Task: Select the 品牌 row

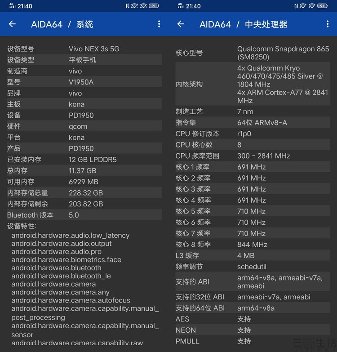Action: pyautogui.click(x=84, y=93)
